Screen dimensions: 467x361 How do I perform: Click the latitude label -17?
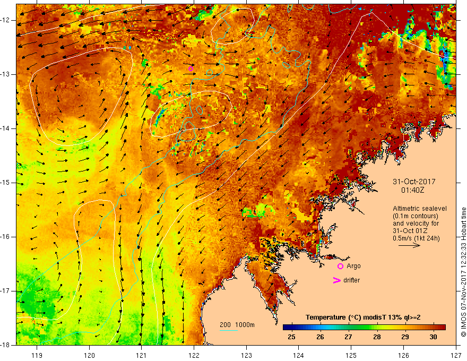click(6, 291)
